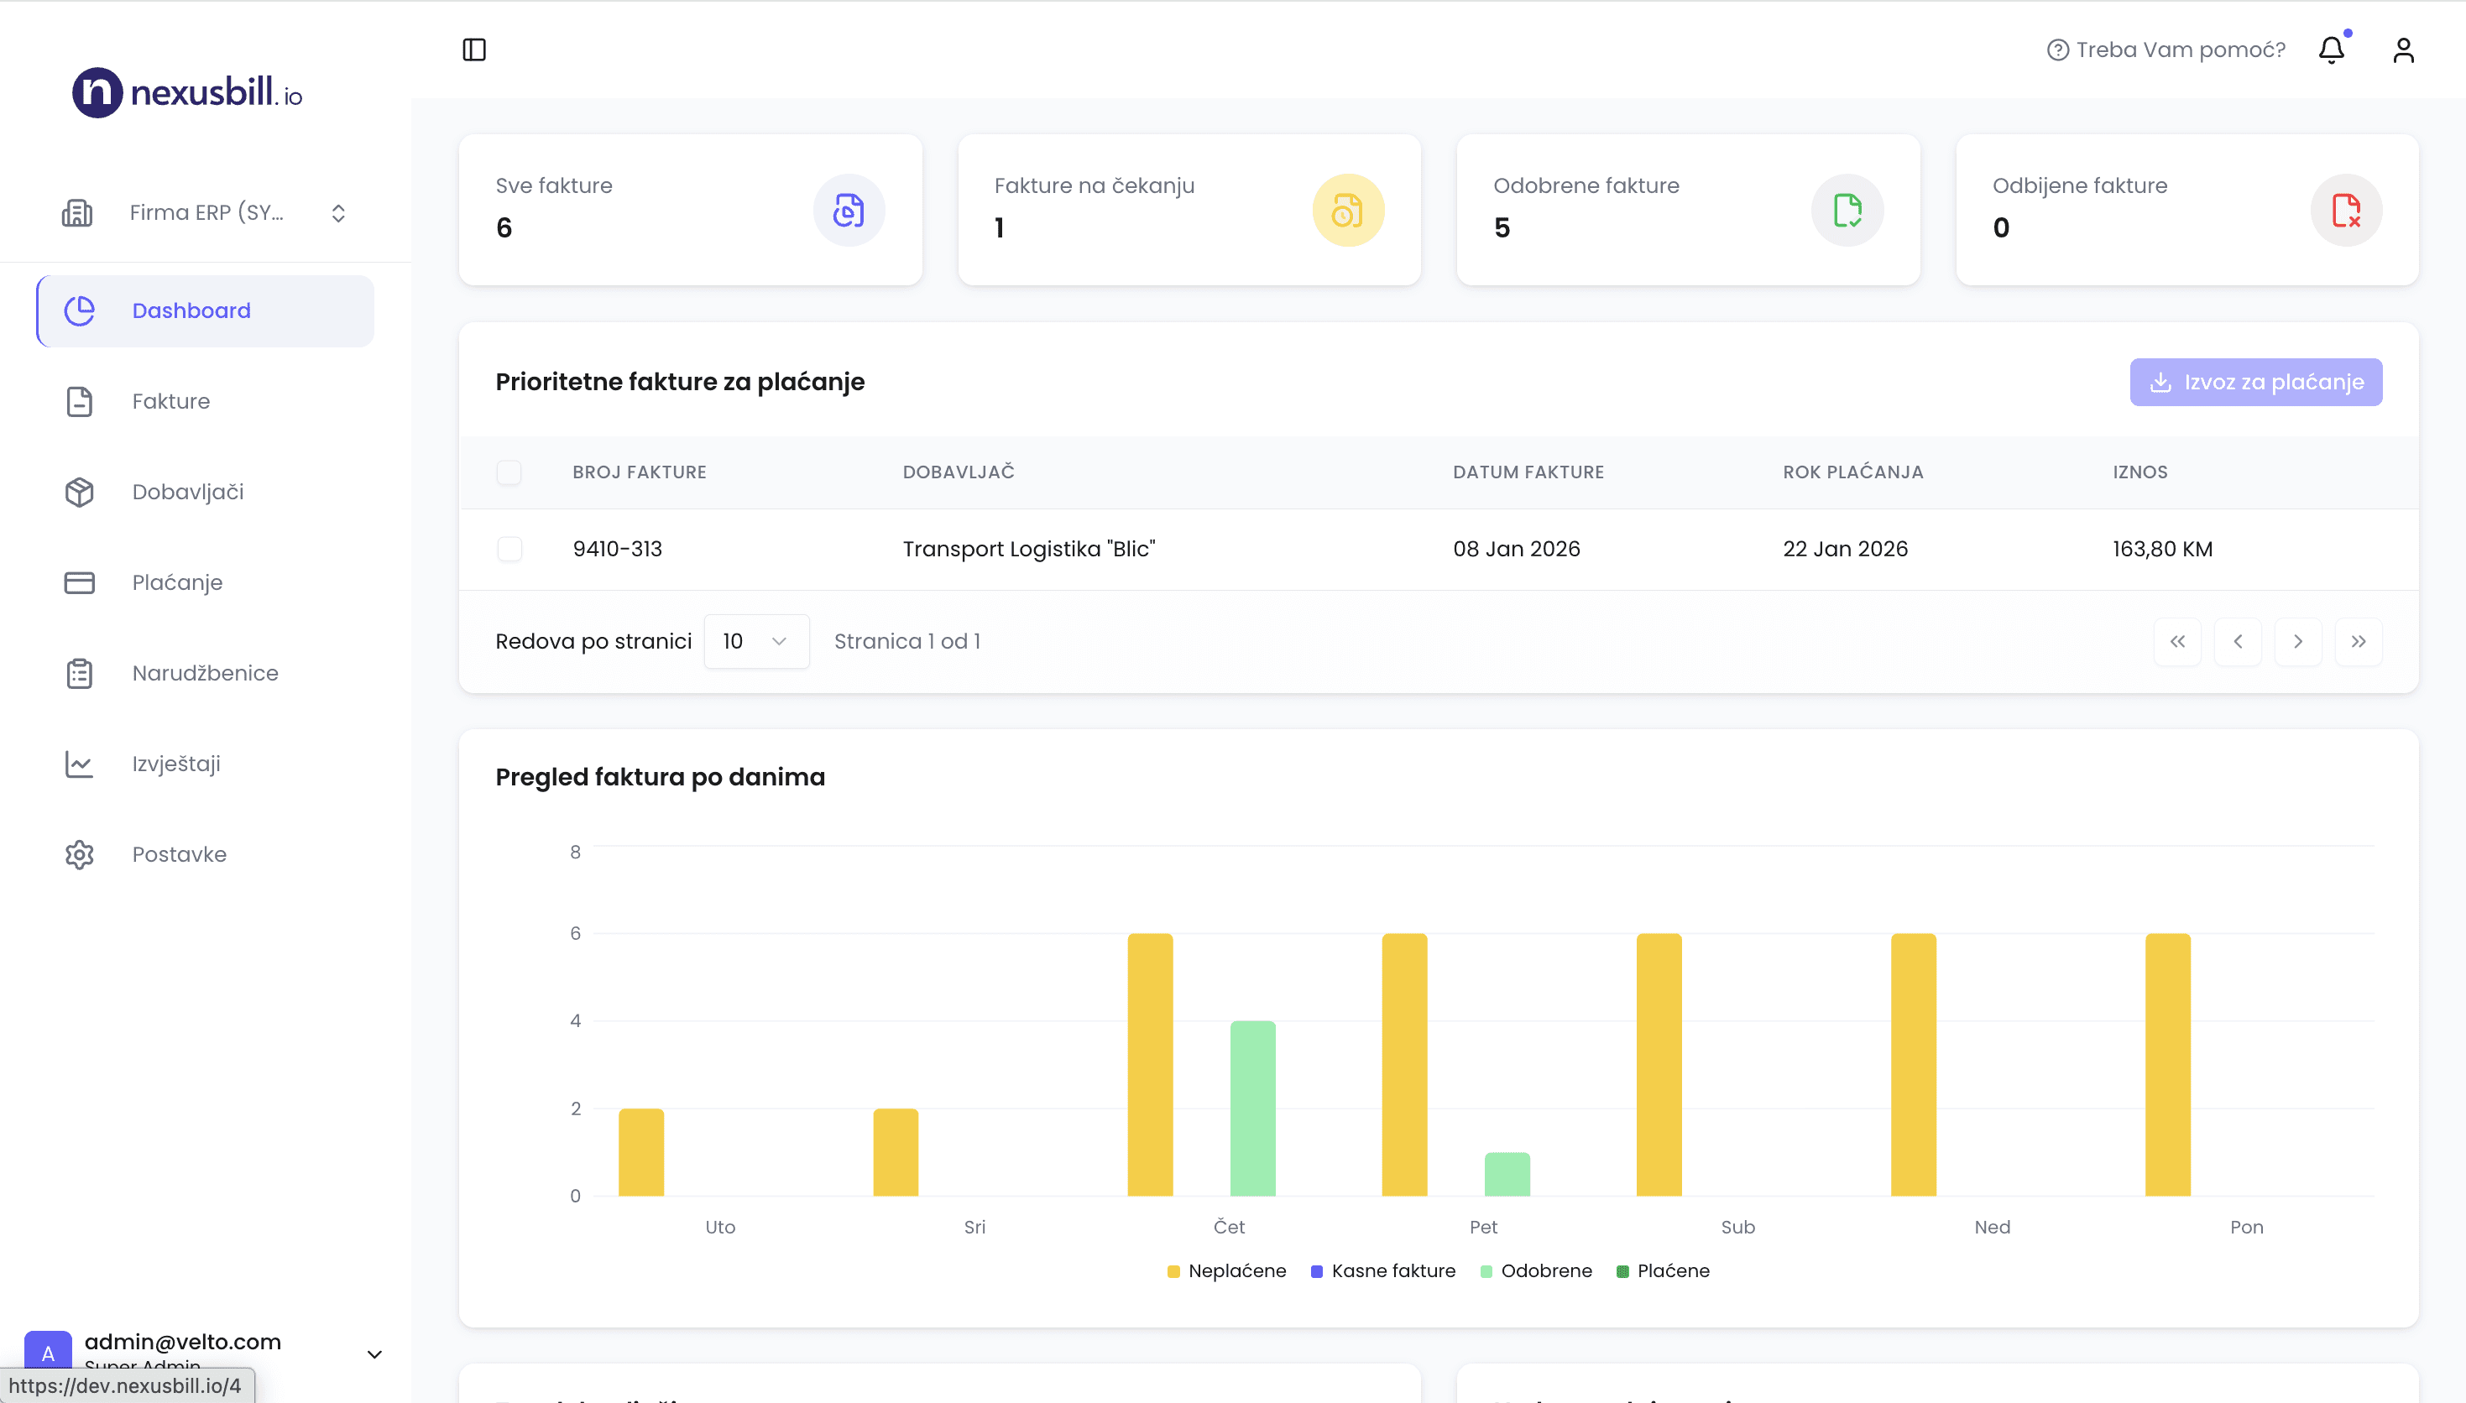
Task: Click the Odobrene fakture green icon
Action: (x=1847, y=210)
